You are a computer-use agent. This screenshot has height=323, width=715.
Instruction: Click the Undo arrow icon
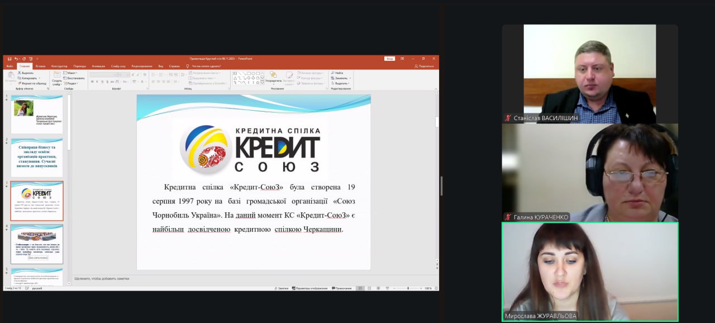[16, 59]
